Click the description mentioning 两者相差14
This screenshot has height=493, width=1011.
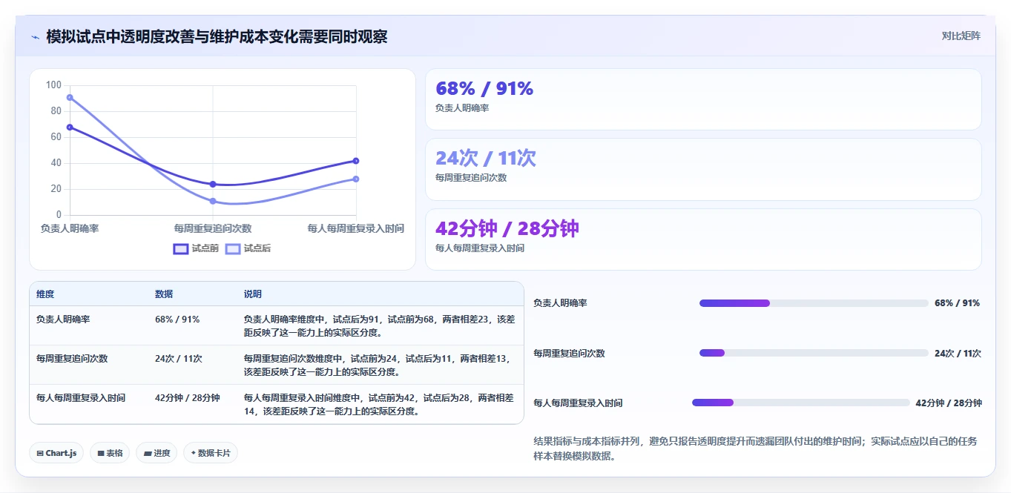[379, 404]
